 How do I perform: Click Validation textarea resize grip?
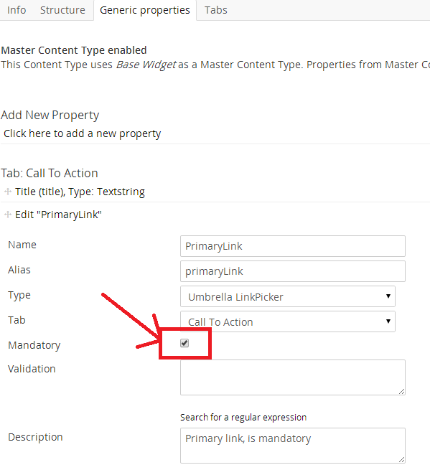point(401,391)
